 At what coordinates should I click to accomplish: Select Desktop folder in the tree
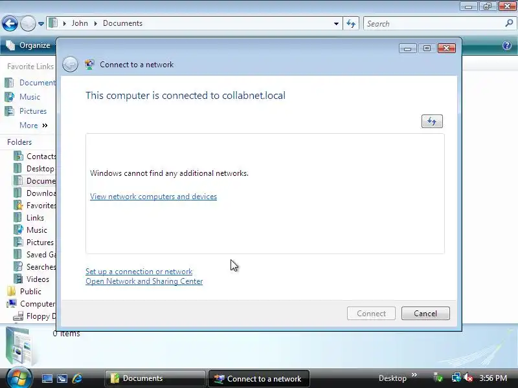click(x=34, y=169)
